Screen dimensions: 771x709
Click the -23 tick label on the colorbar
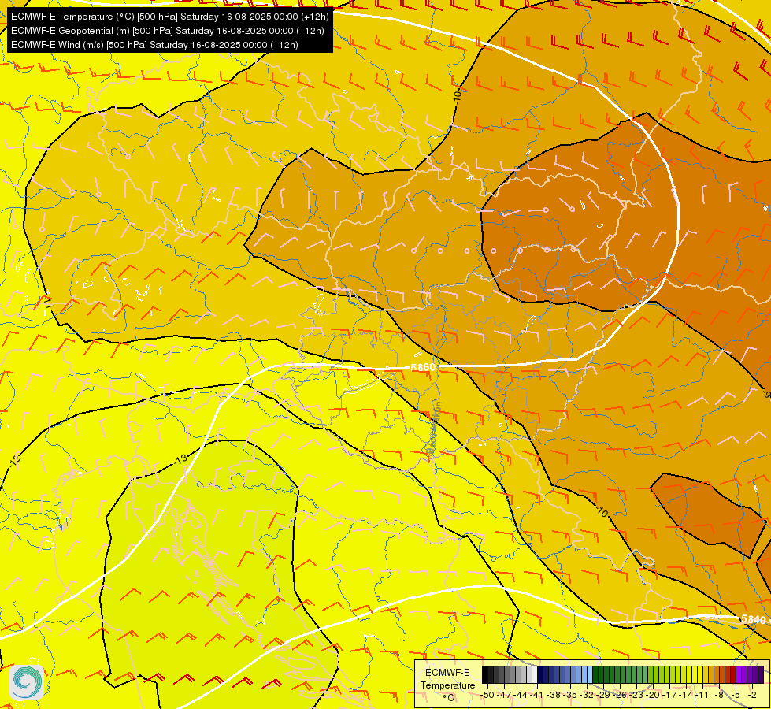(636, 695)
